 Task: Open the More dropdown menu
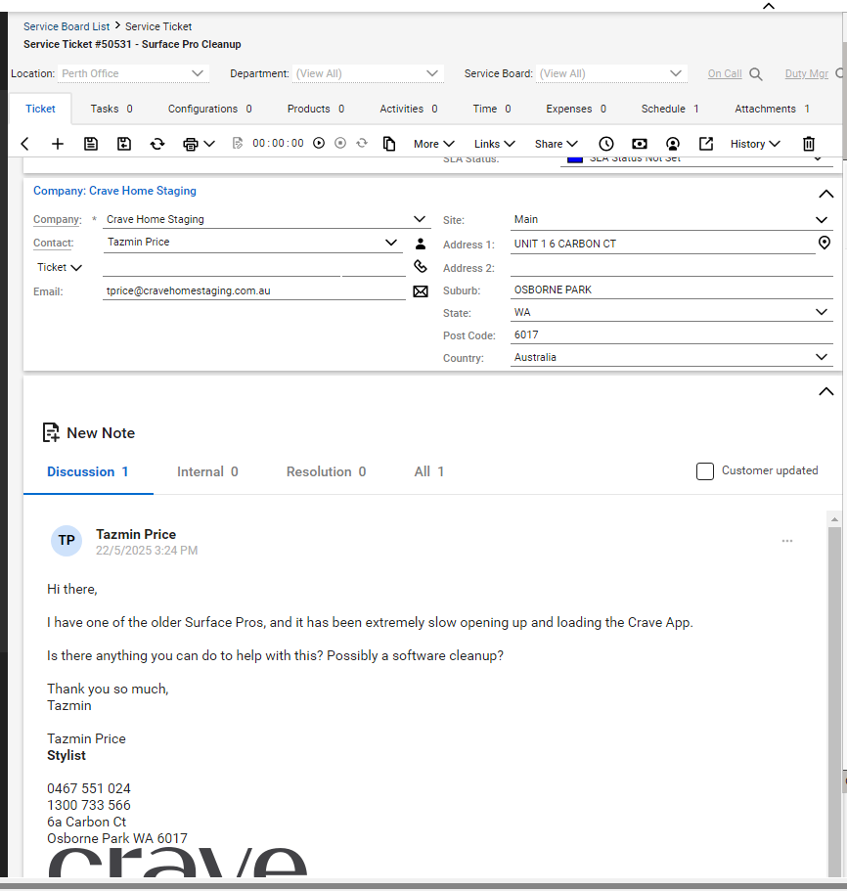pyautogui.click(x=434, y=144)
